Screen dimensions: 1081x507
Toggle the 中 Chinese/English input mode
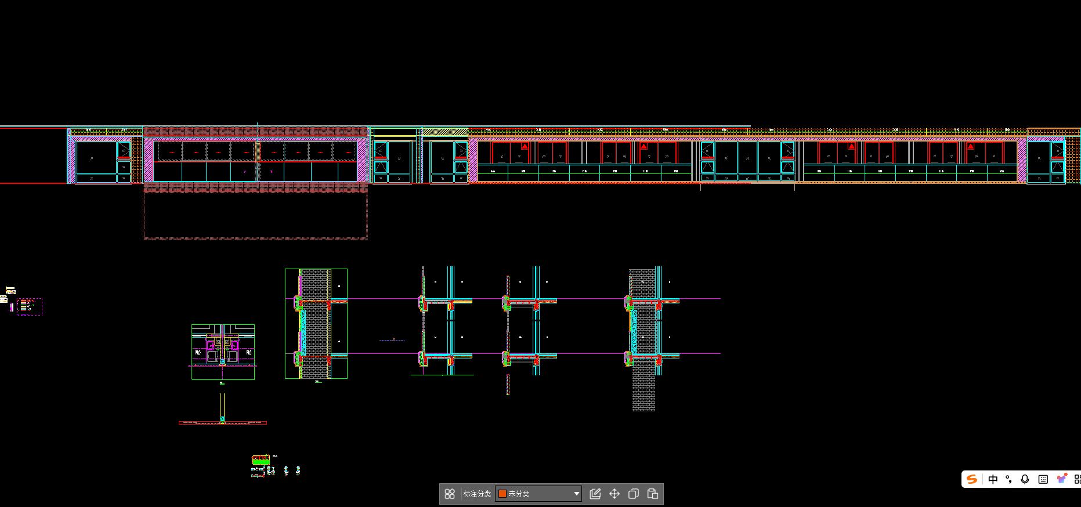[x=993, y=479]
